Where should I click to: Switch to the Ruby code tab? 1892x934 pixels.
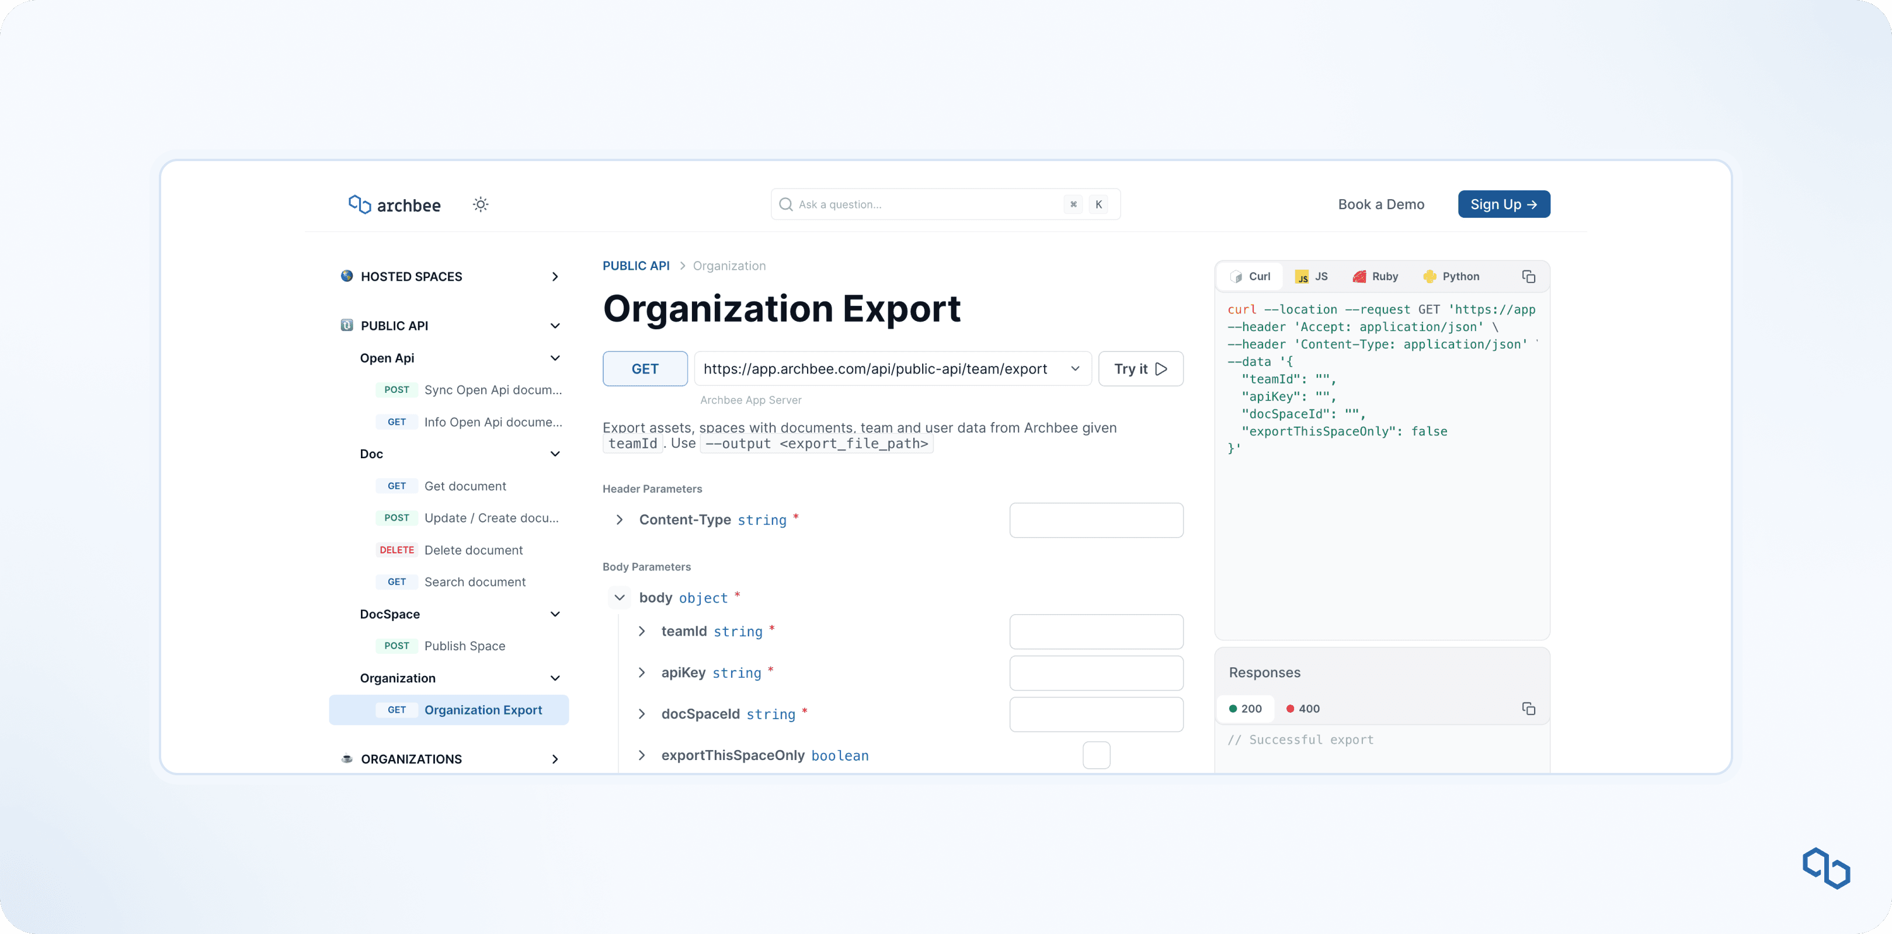pyautogui.click(x=1375, y=277)
